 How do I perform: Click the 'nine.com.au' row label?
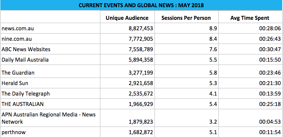(x=17, y=39)
